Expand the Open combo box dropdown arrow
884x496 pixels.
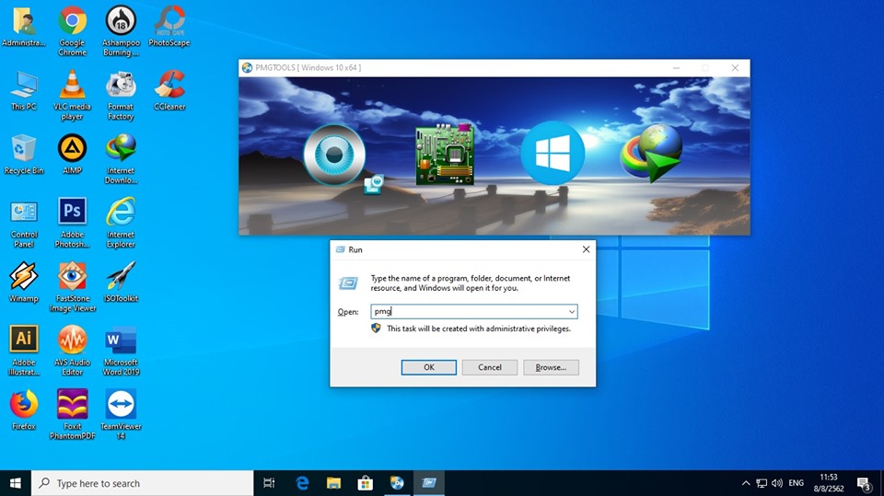572,312
